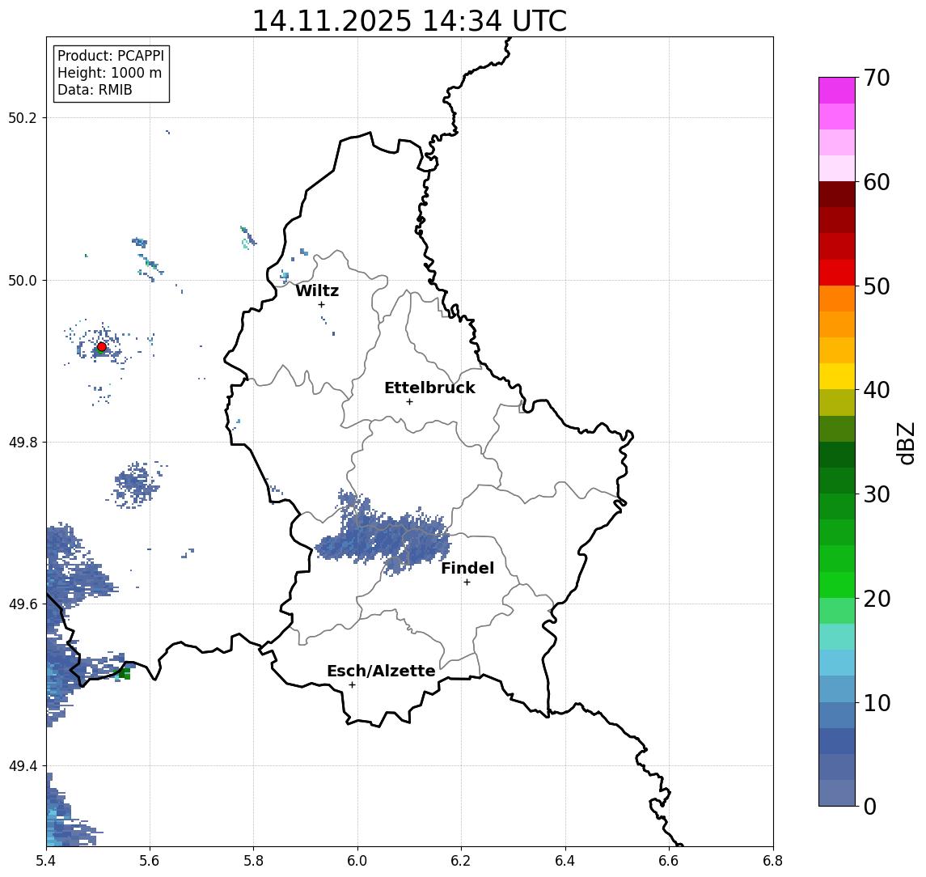The height and width of the screenshot is (877, 926).
Task: Click the 6.6 longitude axis label
Action: [669, 861]
